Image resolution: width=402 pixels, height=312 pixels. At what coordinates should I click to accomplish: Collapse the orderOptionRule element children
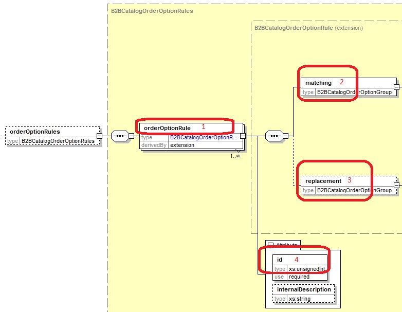243,136
